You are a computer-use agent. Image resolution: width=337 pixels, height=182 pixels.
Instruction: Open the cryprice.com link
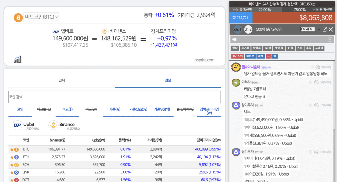[x=204, y=60]
